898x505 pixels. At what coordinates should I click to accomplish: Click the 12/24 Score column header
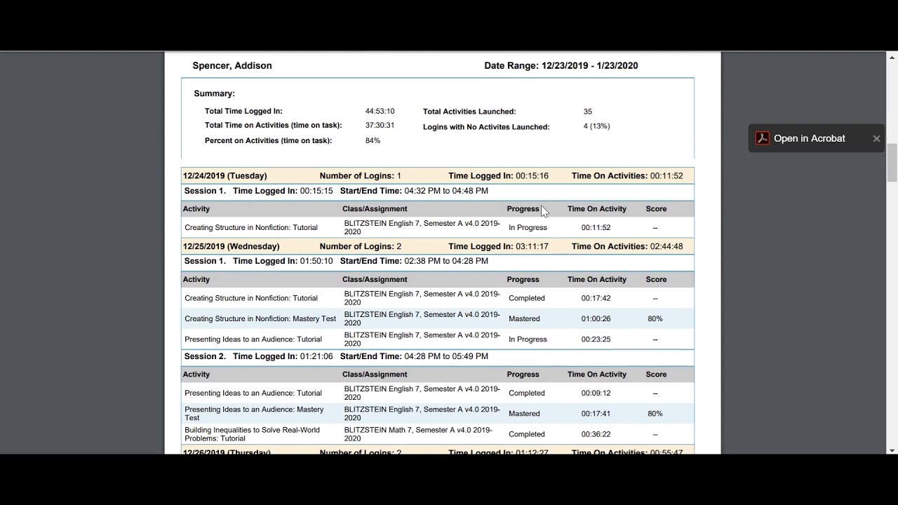[x=656, y=209]
